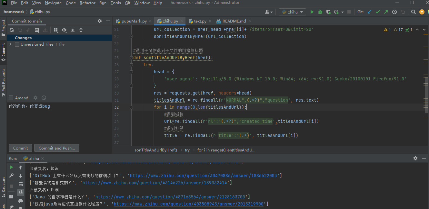Show Git history clock icon
The height and width of the screenshot is (209, 429).
click(394, 12)
